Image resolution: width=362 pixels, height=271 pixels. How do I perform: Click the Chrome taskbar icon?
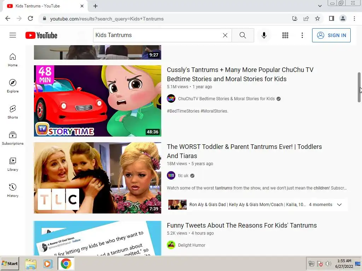66,264
